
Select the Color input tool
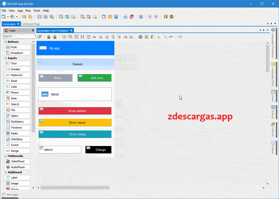click(x=17, y=87)
